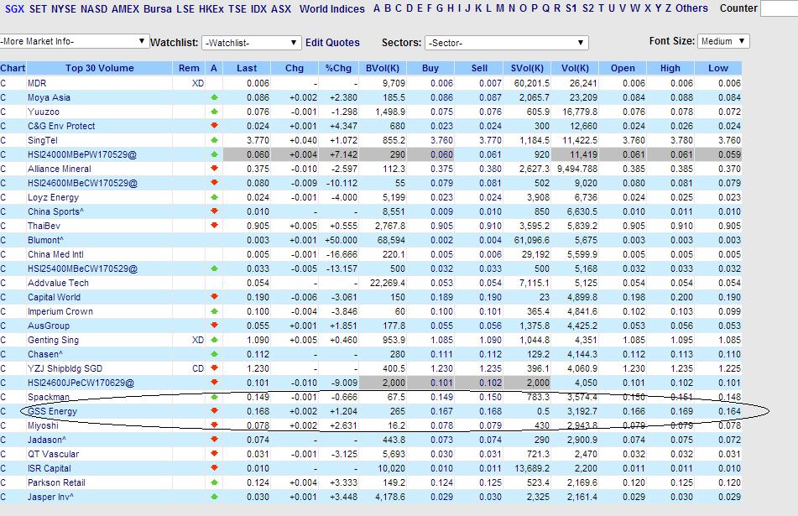This screenshot has width=798, height=516.
Task: Sort table by %Chg column header
Action: click(x=338, y=68)
